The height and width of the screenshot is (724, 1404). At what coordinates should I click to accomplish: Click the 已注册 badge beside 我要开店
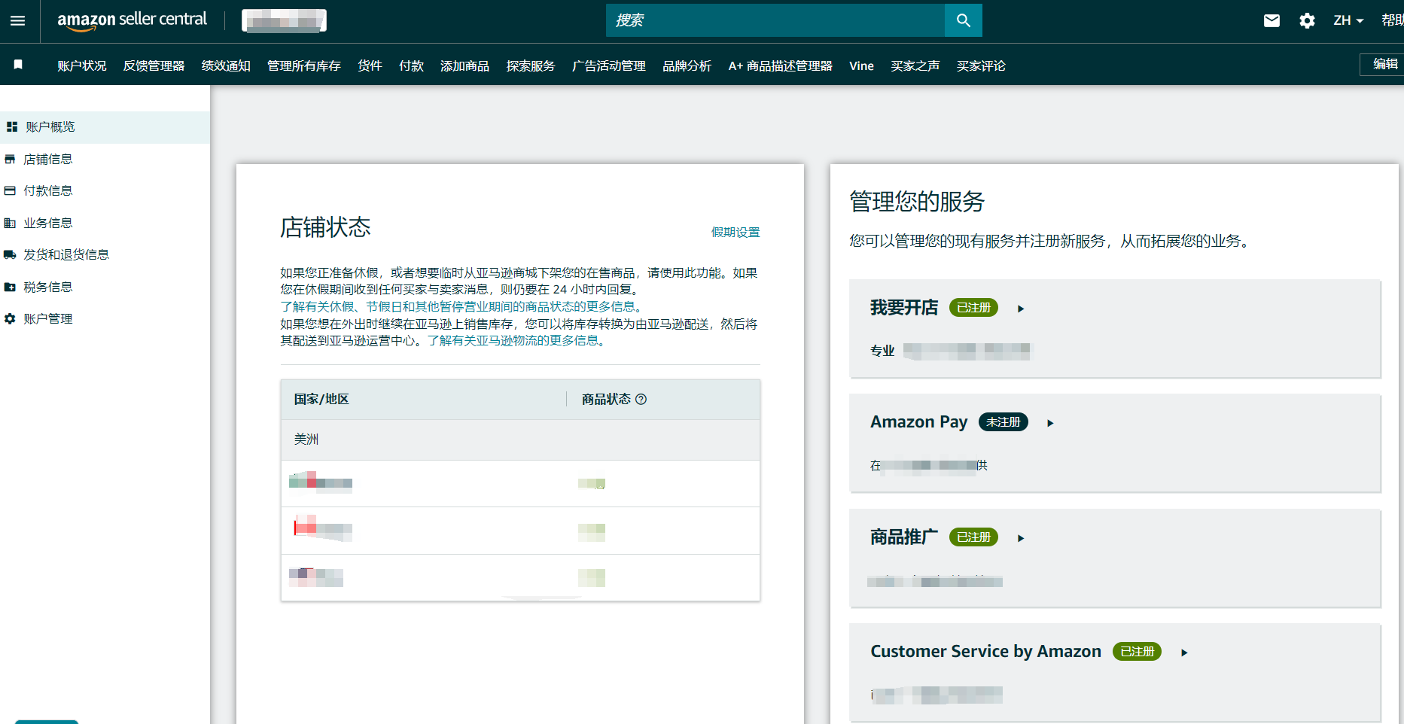coord(973,308)
